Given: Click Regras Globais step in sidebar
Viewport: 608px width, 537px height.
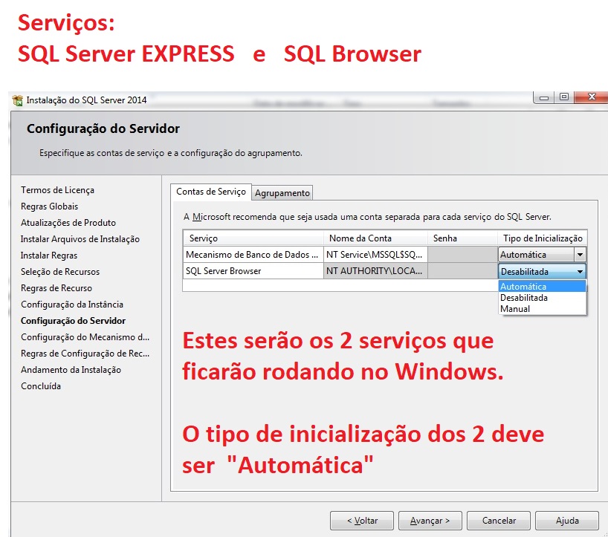Looking at the screenshot, I should (x=49, y=206).
